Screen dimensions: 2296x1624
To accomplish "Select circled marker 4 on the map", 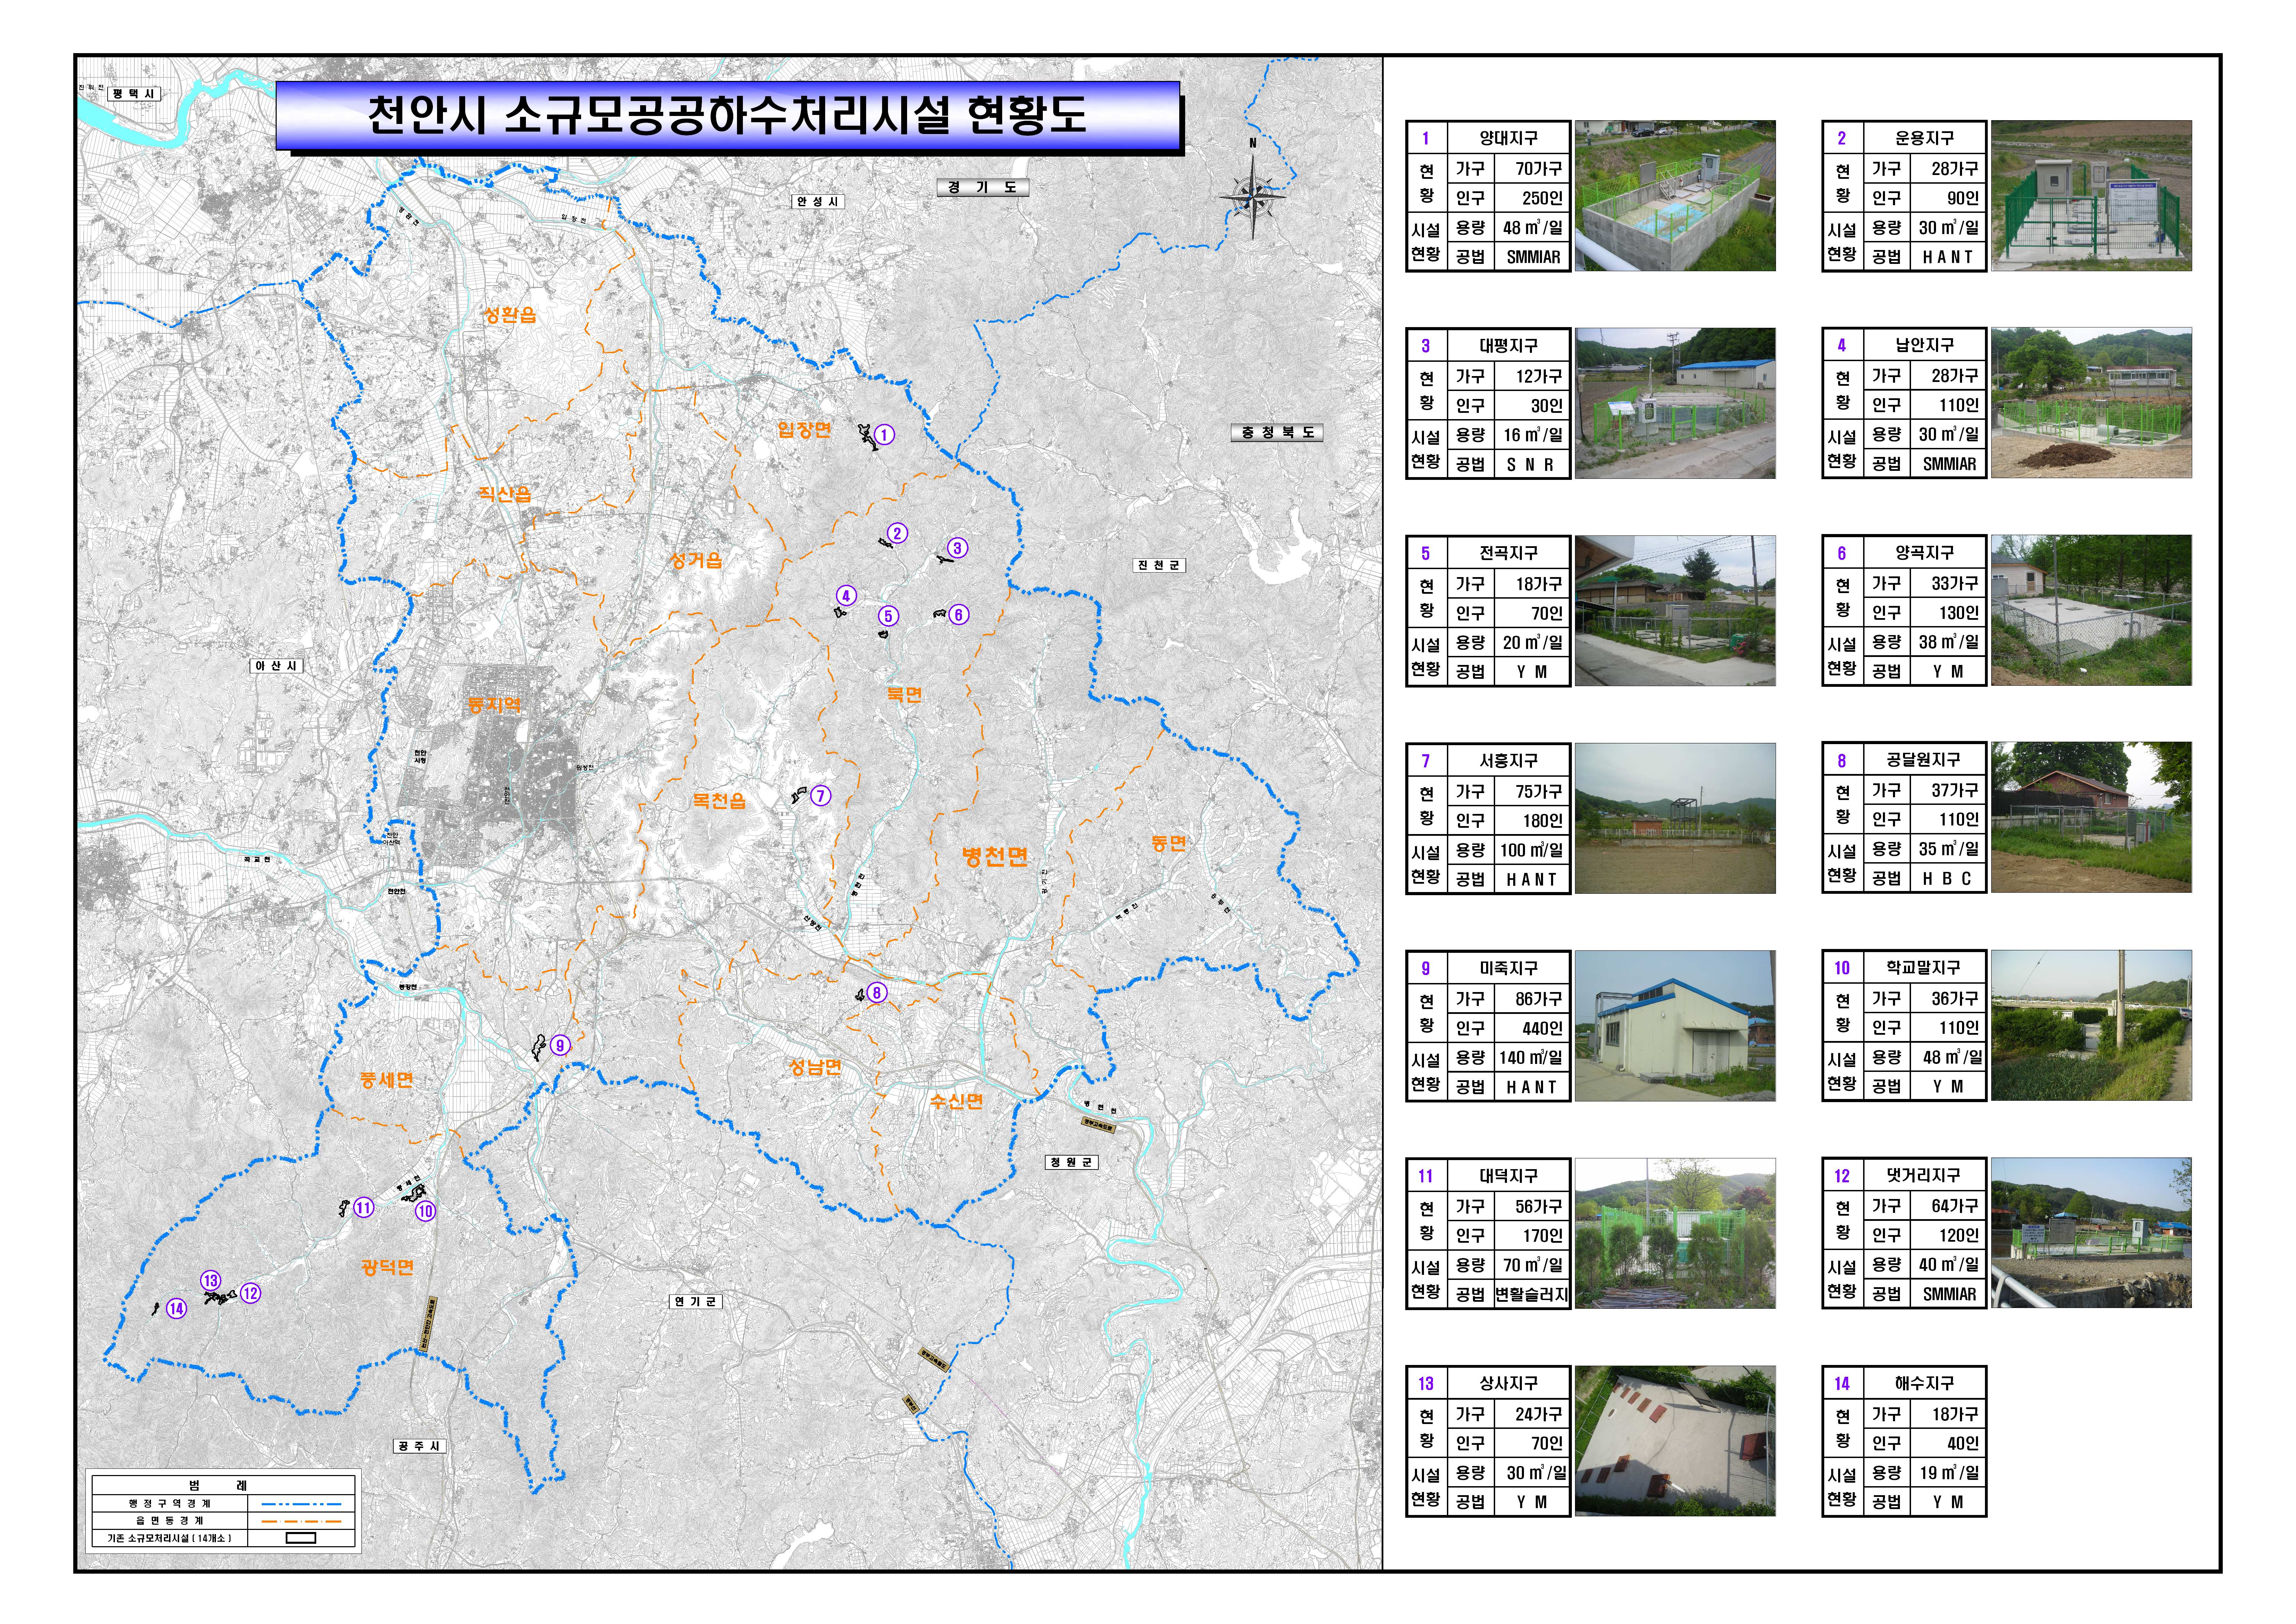I will coord(846,595).
